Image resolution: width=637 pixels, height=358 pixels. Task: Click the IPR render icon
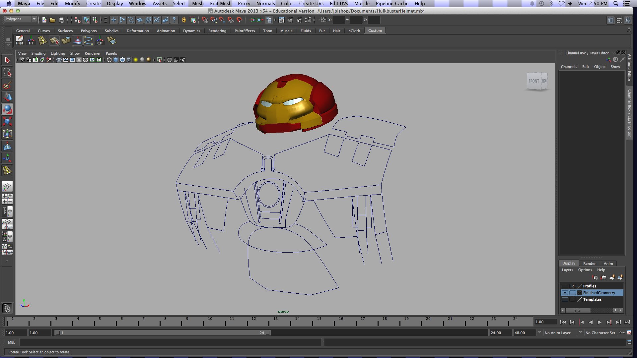(x=299, y=20)
